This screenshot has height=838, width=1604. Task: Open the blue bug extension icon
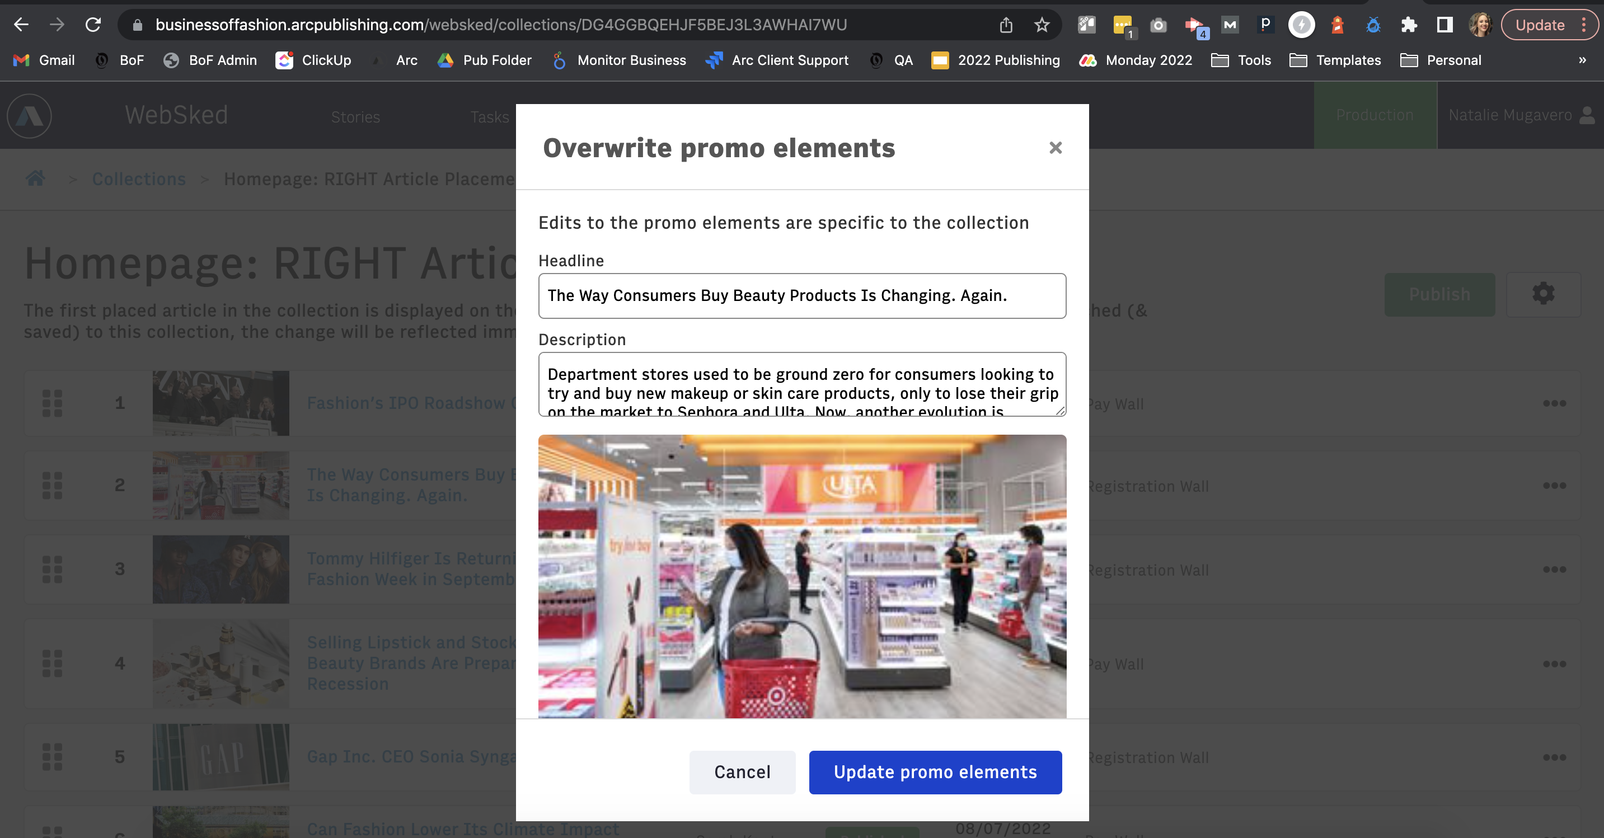coord(1373,25)
